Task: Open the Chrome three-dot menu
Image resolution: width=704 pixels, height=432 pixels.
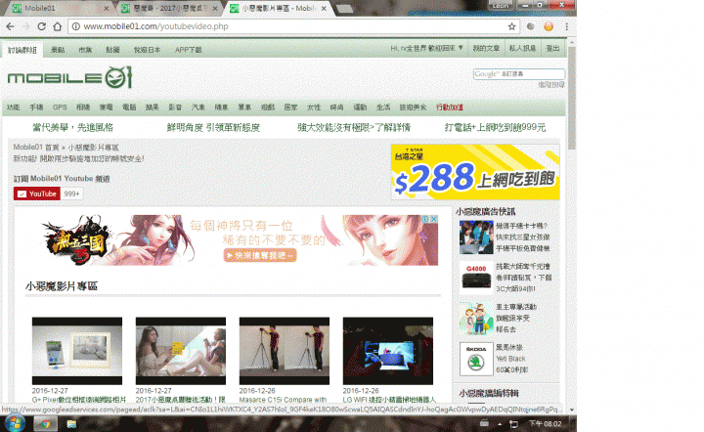Action: pos(566,26)
